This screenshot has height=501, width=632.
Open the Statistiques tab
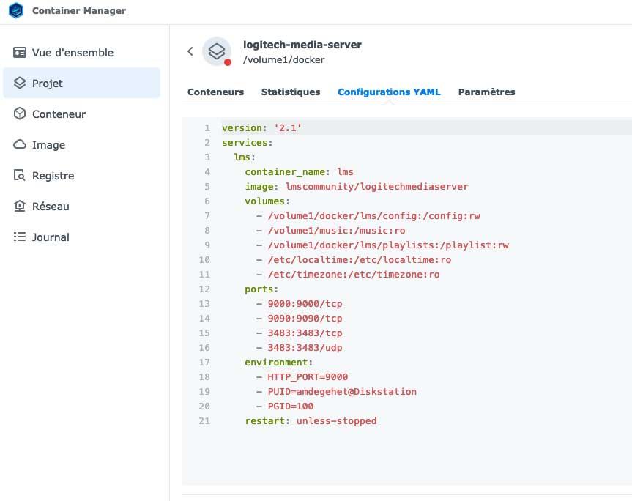point(291,92)
